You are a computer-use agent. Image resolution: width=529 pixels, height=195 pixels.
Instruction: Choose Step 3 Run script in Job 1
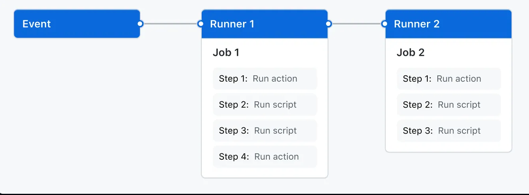point(265,131)
